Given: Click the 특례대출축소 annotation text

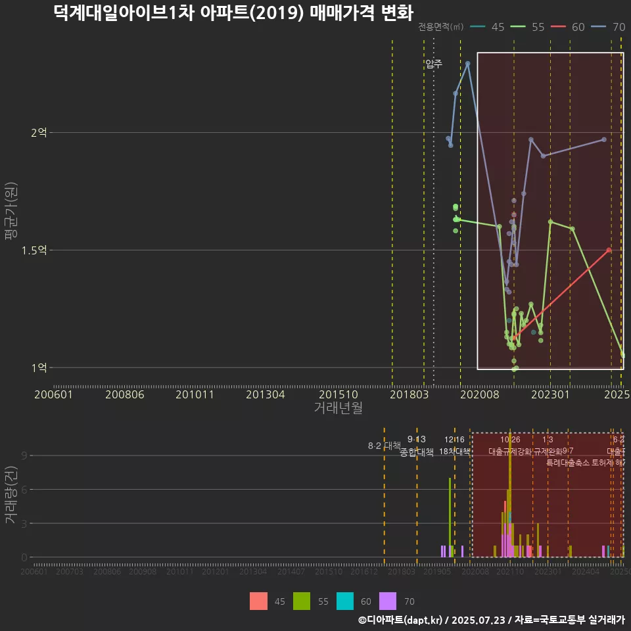Looking at the screenshot, I should (x=568, y=463).
